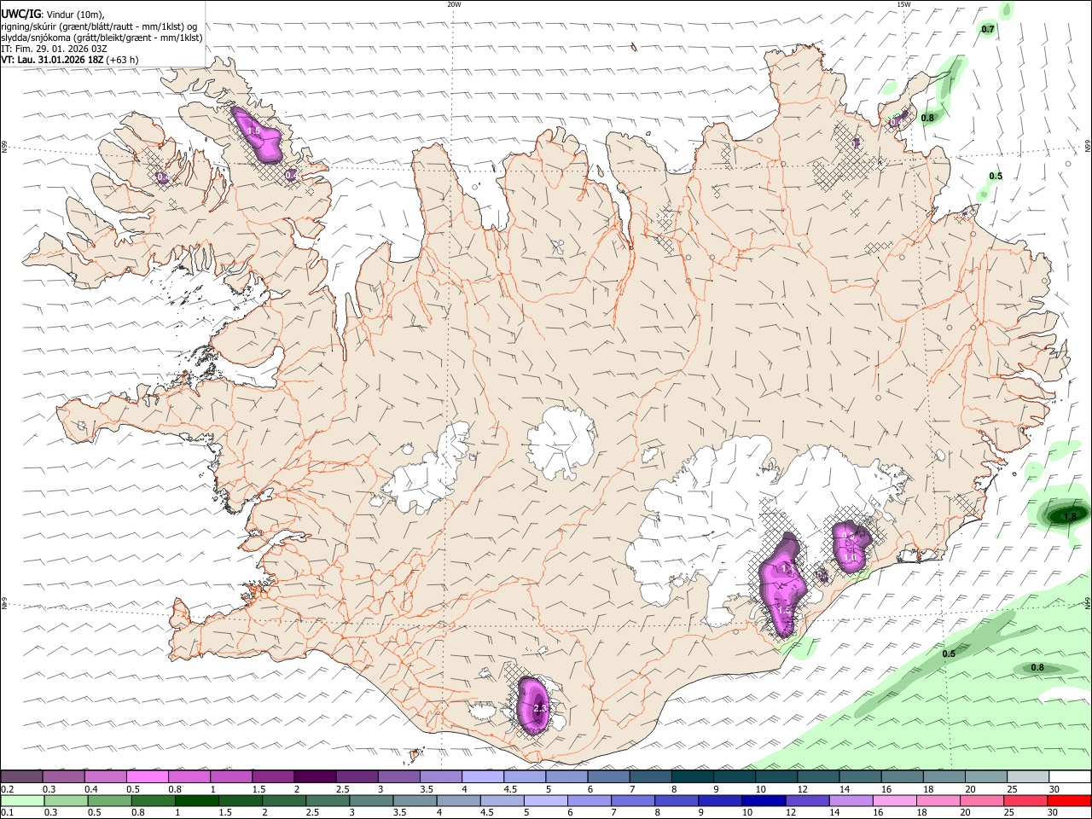
Task: Click the green rain swatch labeled 0.3
Action: tap(65, 800)
